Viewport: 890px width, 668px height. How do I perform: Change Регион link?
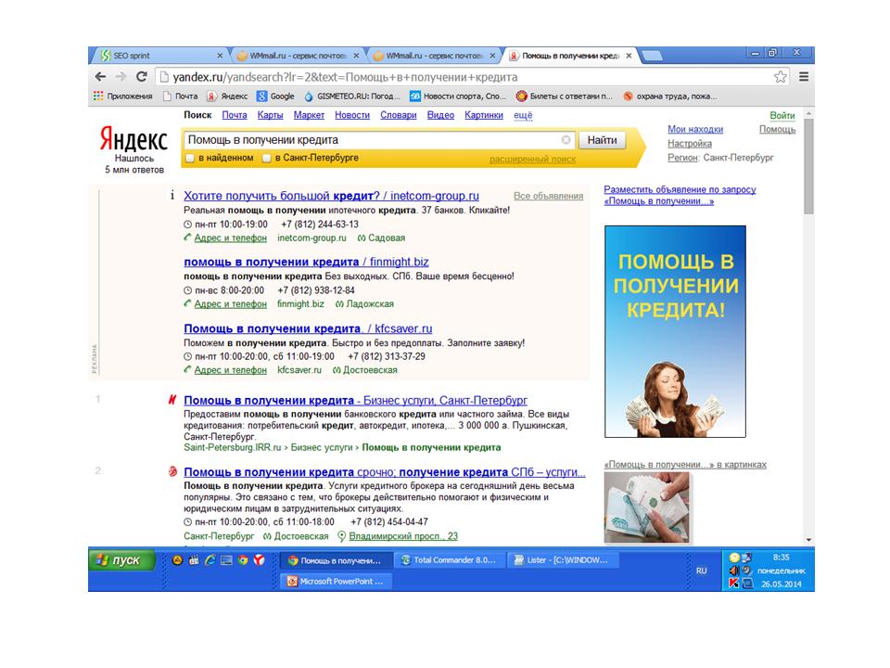683,158
